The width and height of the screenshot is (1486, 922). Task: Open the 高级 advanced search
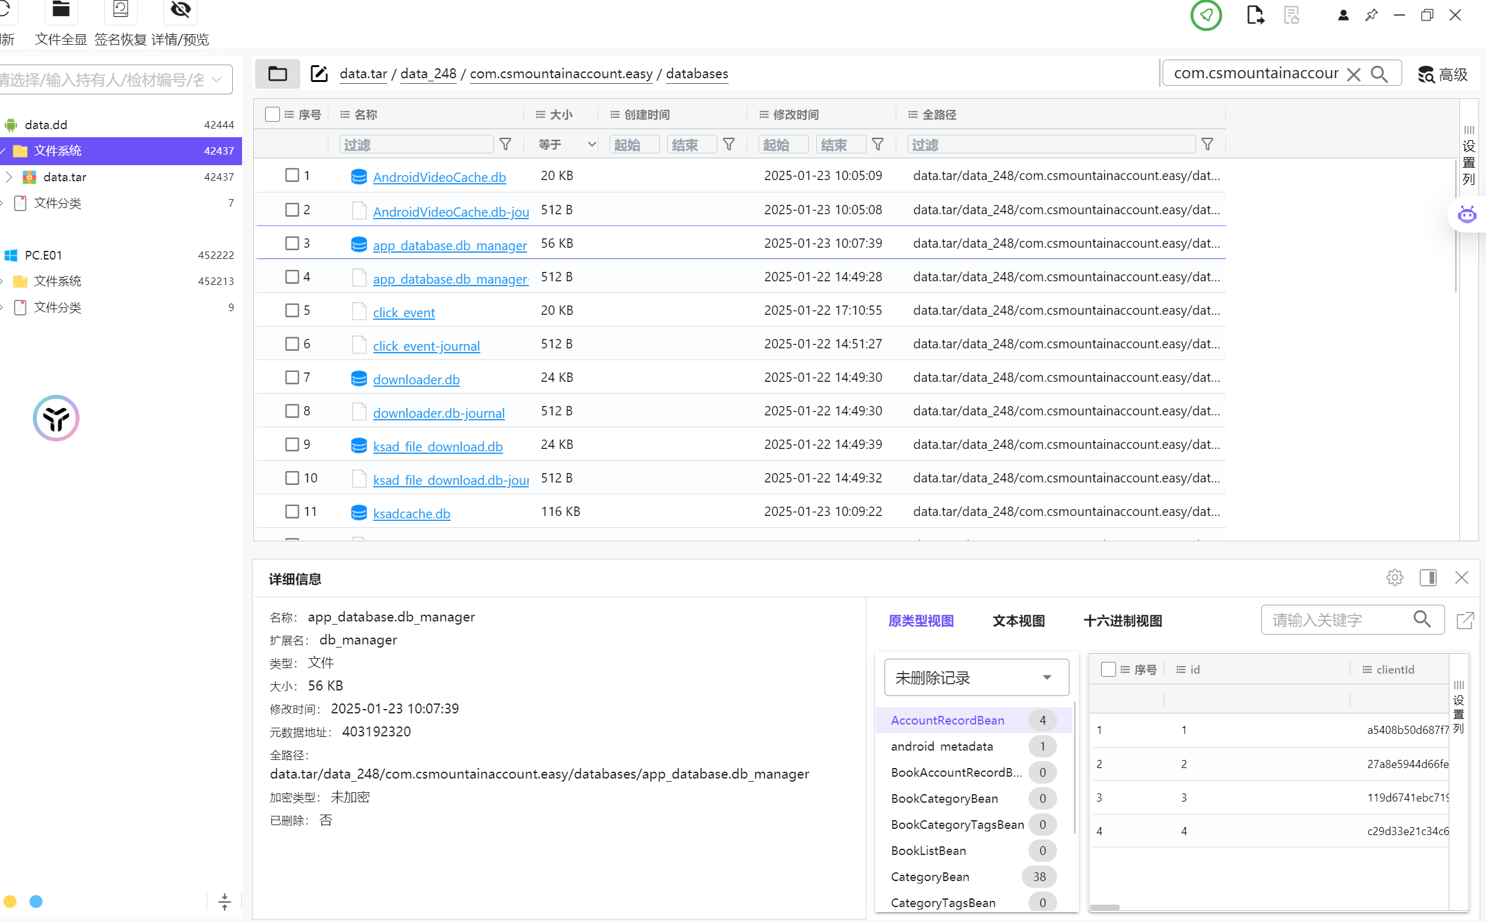click(1443, 75)
